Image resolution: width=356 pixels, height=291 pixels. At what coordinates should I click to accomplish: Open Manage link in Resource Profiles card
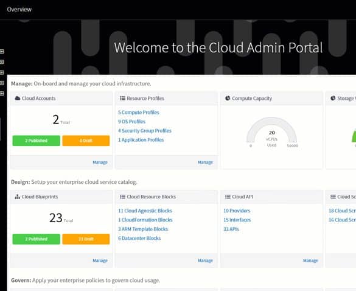tap(205, 162)
